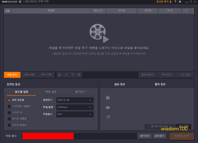Move the selected file to the bottom

pyautogui.click(x=79, y=75)
